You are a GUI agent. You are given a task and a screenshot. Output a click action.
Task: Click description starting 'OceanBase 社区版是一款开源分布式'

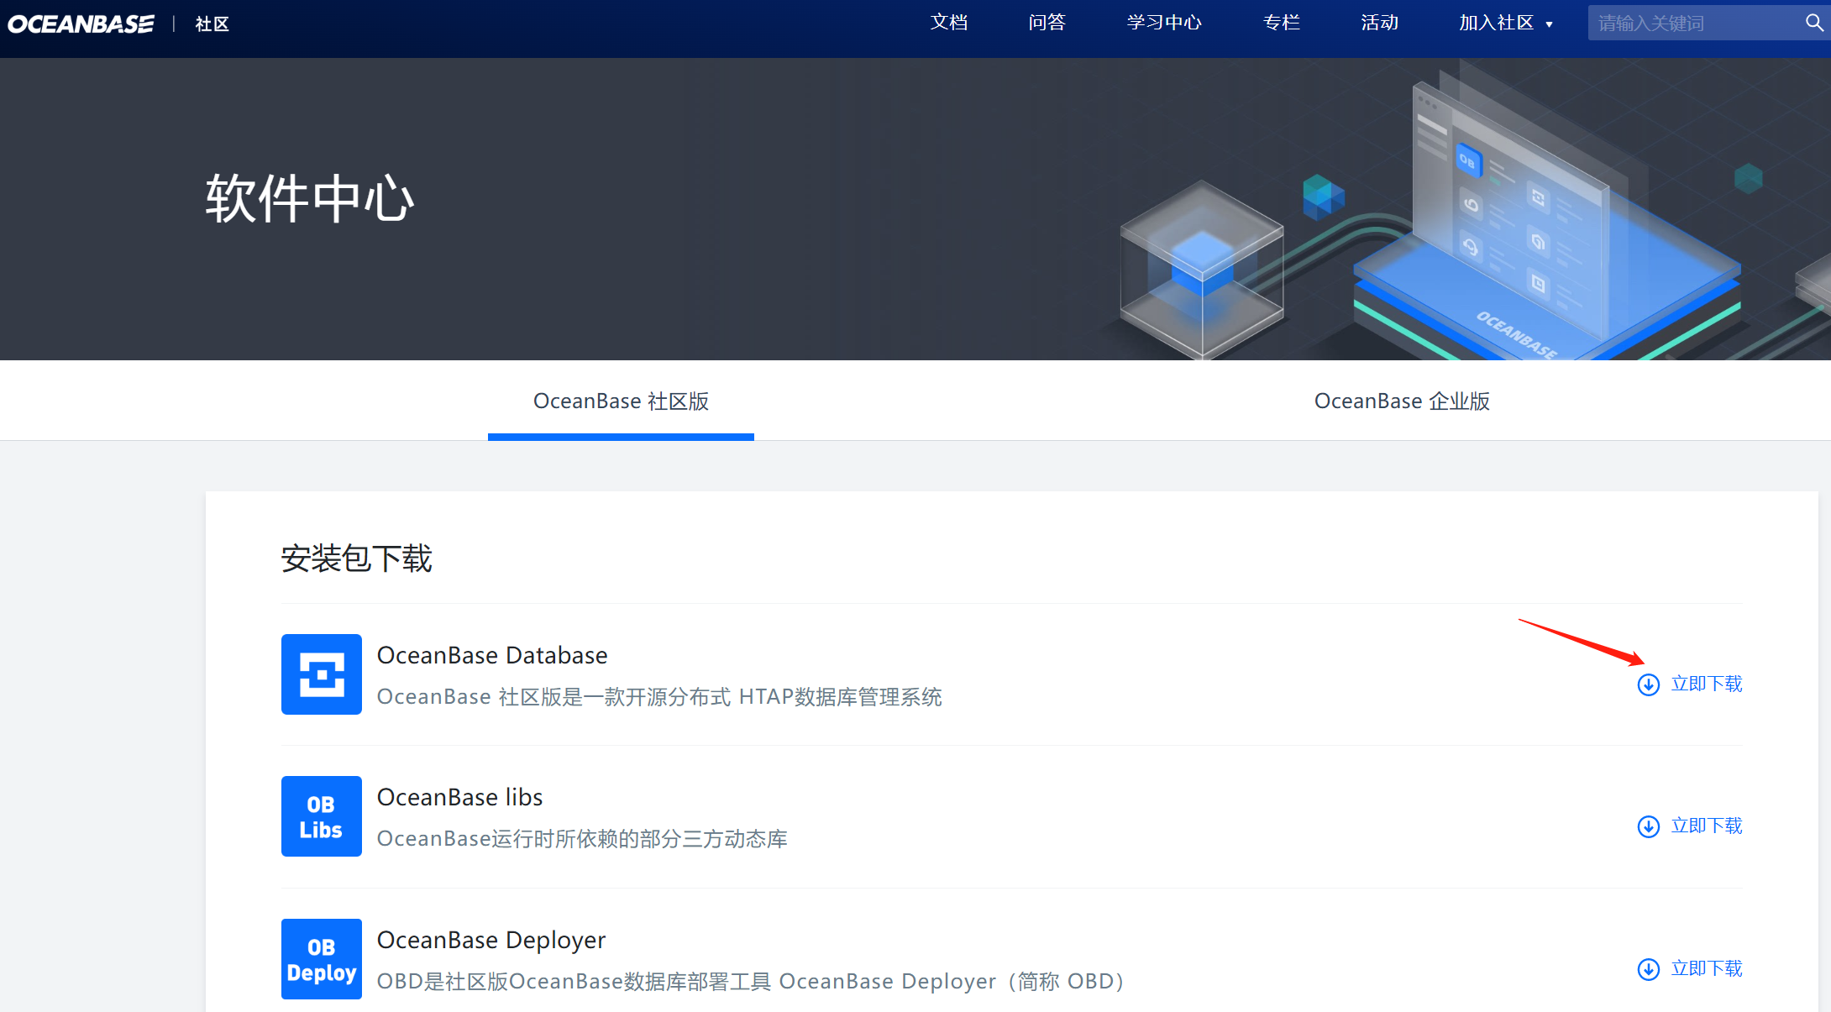[x=659, y=696]
